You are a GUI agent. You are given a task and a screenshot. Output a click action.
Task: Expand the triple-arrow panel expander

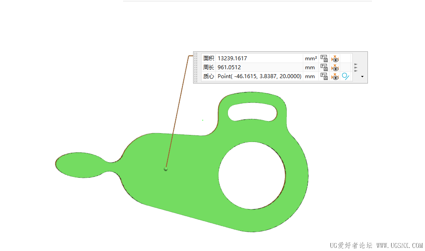click(x=356, y=67)
